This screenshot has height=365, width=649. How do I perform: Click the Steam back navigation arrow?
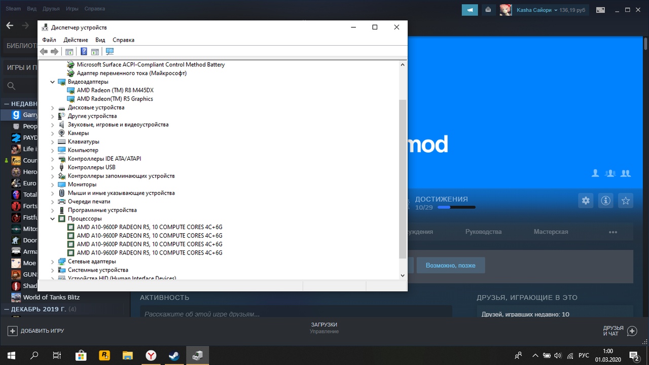[x=9, y=25]
